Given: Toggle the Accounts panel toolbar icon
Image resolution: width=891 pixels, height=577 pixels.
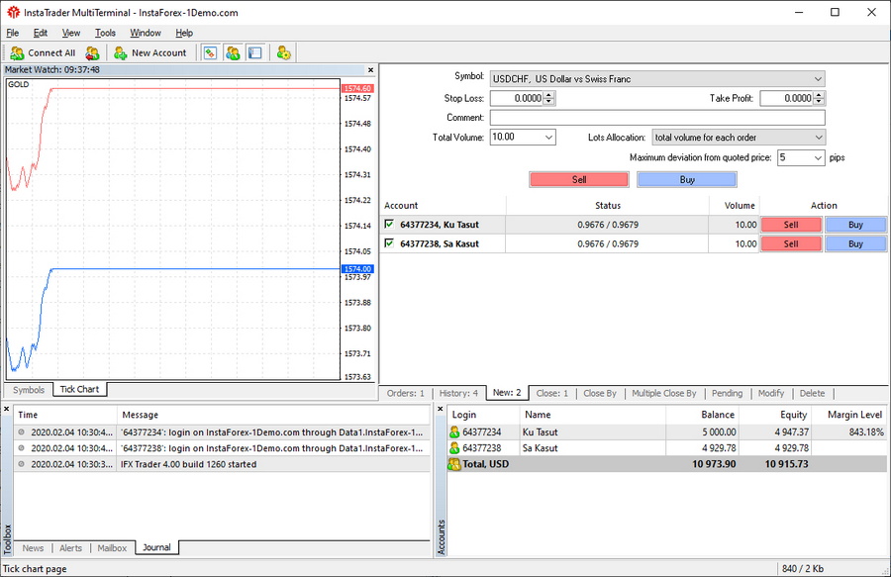Looking at the screenshot, I should (233, 52).
